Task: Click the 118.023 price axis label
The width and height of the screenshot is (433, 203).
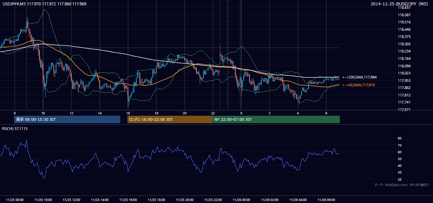Action: pos(404,73)
